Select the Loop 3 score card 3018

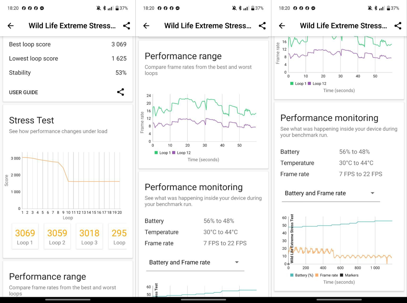point(89,236)
